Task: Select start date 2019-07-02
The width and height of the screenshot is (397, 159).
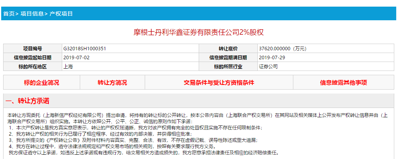Action: (76, 58)
